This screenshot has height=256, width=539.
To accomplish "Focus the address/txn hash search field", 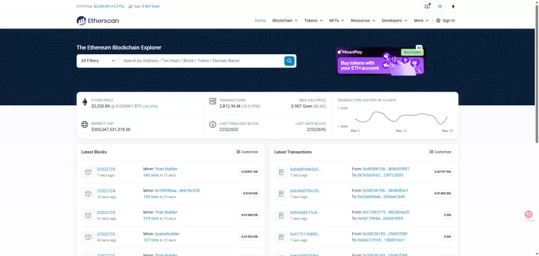I will [202, 61].
